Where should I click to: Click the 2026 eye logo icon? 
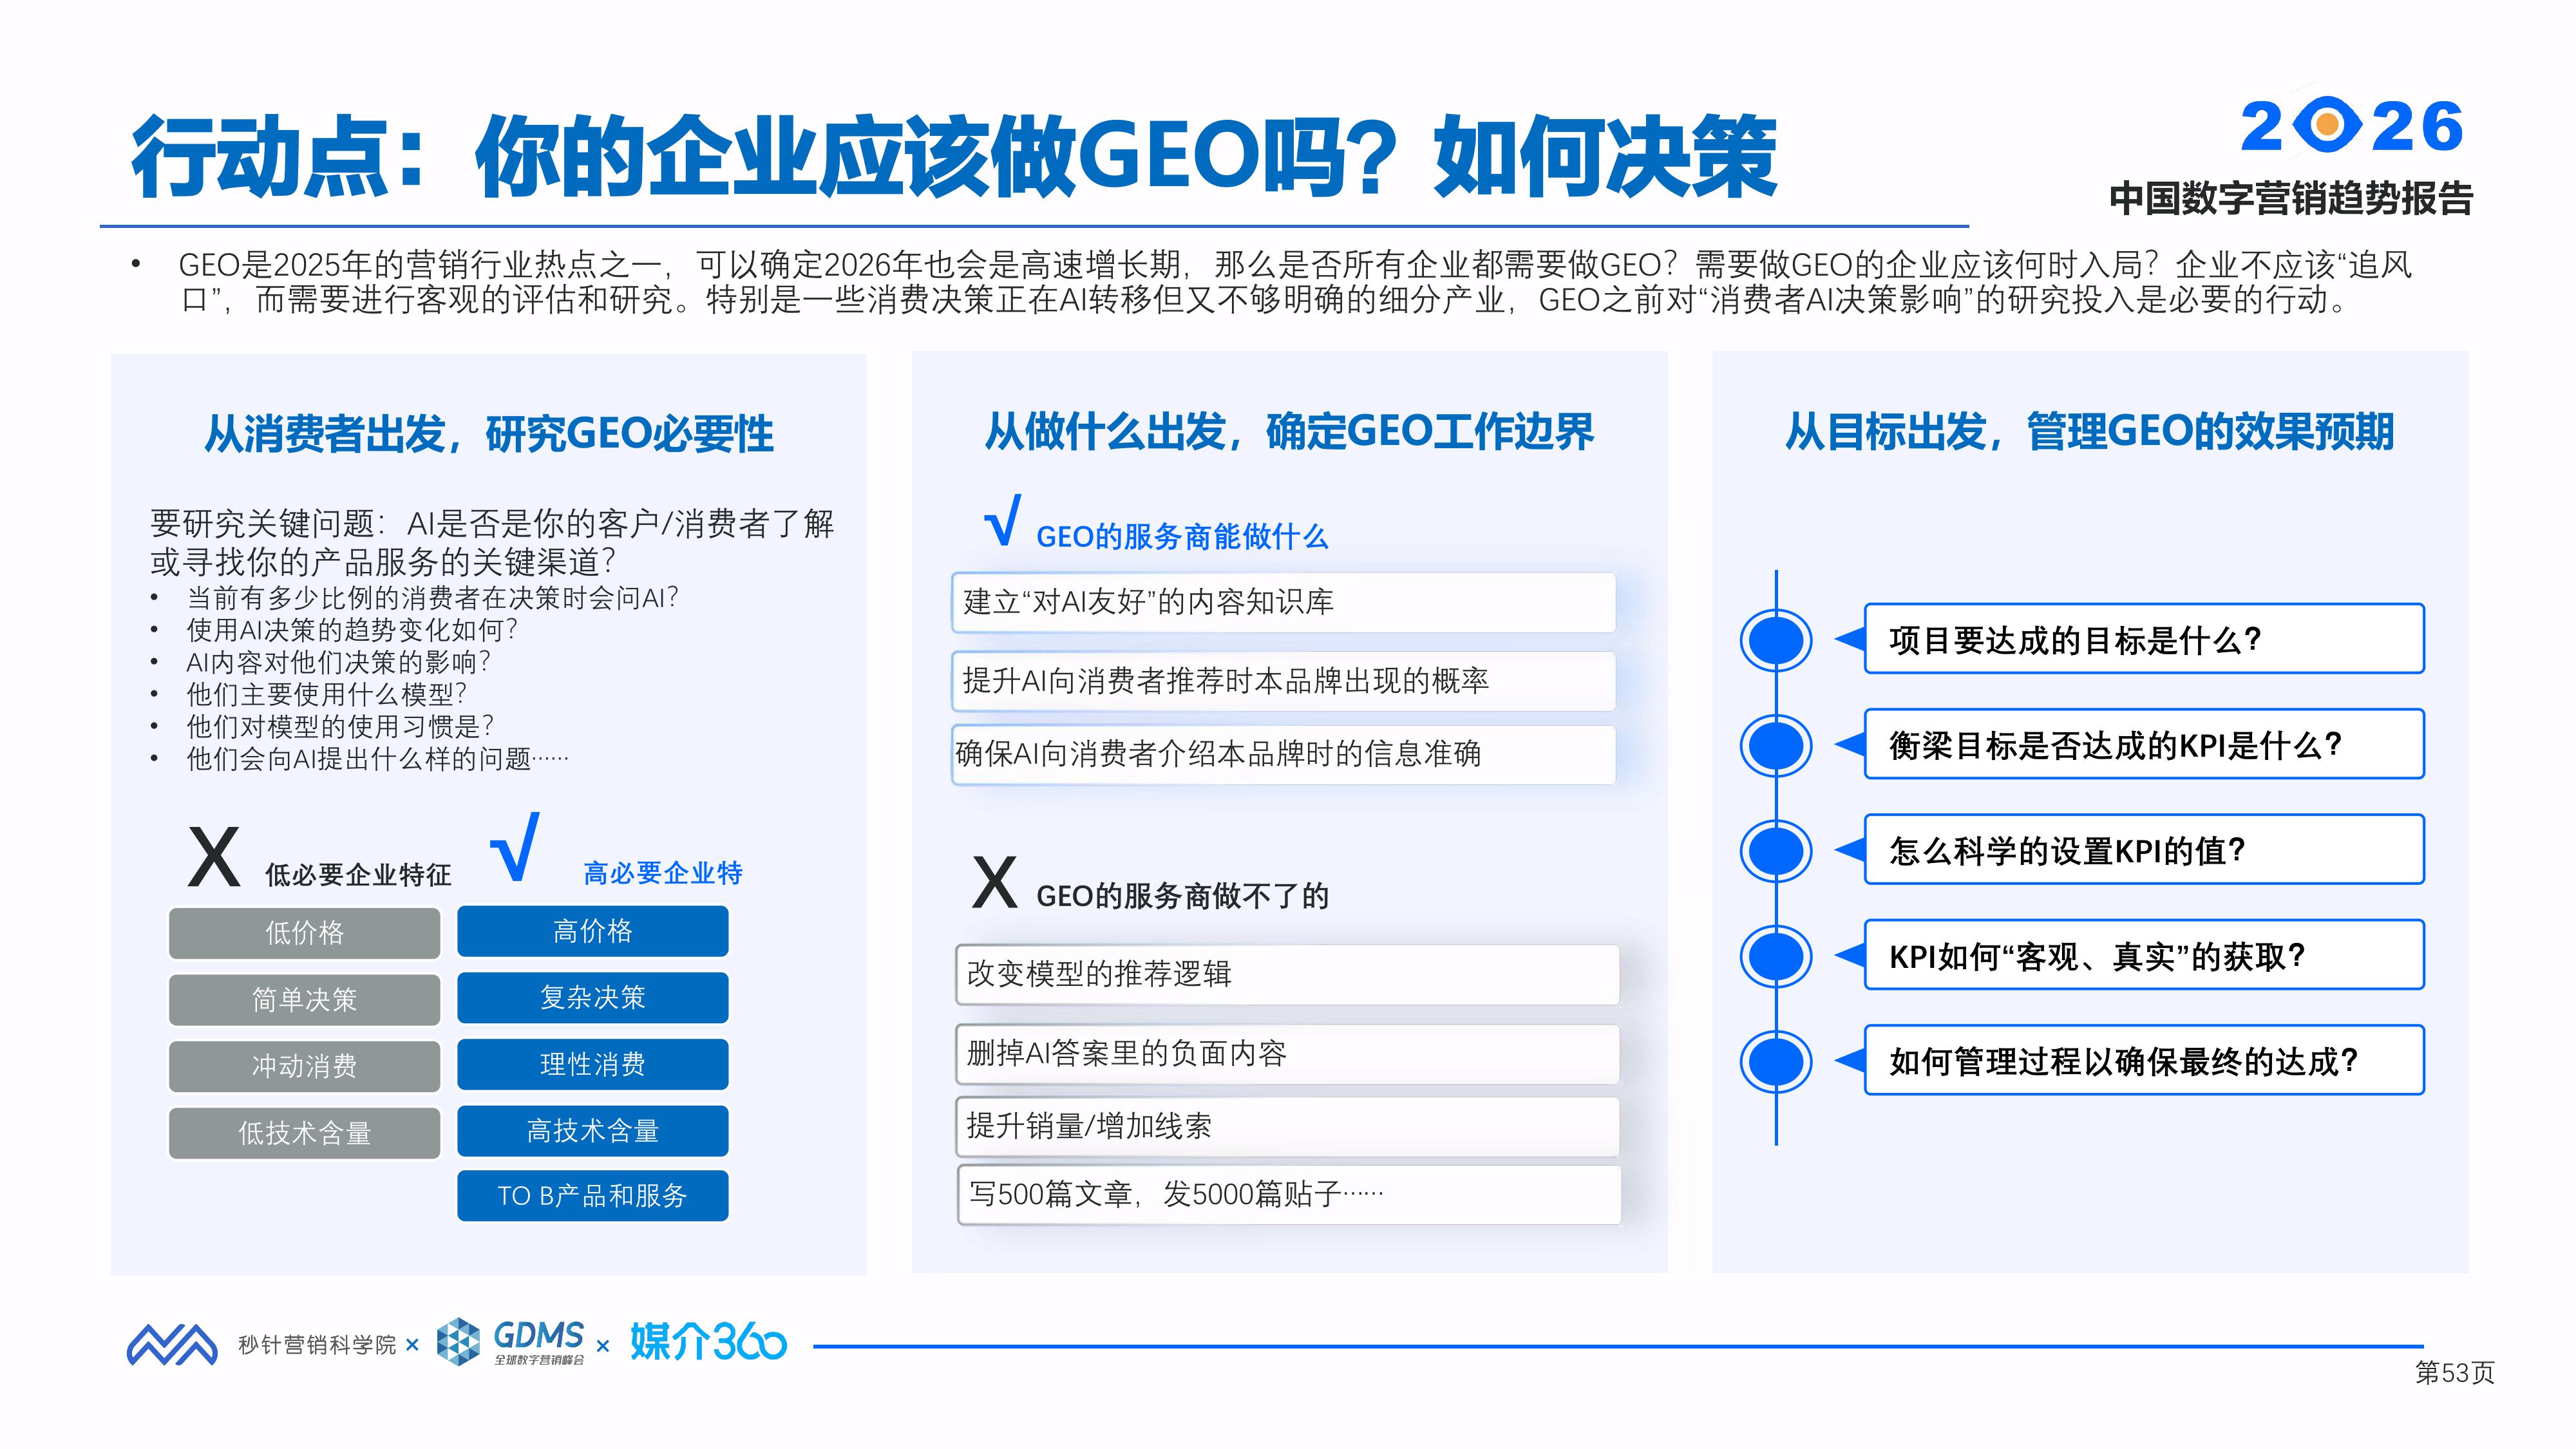(2327, 125)
